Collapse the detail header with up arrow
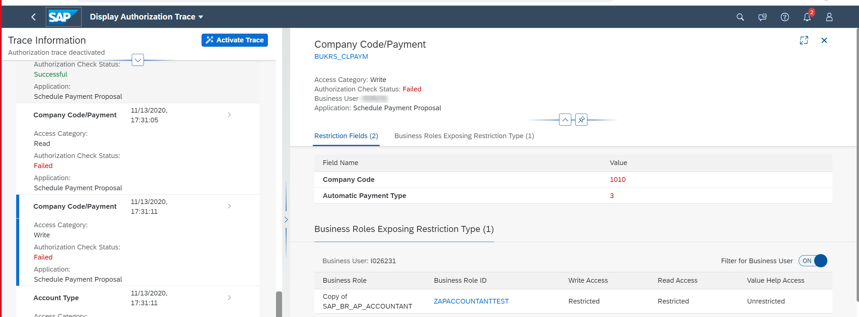Screen dimensions: 859x317 tap(565, 120)
